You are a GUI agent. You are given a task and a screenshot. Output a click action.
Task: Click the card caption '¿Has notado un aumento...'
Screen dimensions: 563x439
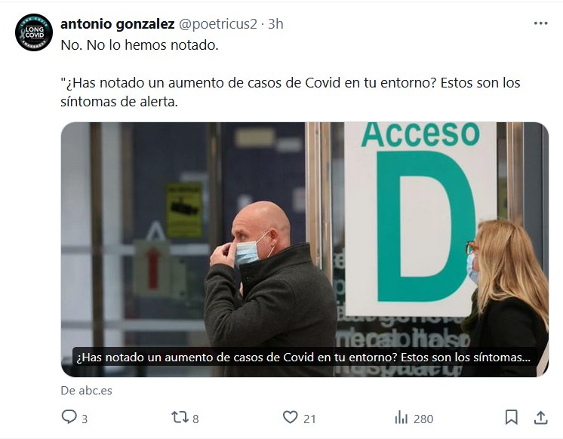pos(303,358)
